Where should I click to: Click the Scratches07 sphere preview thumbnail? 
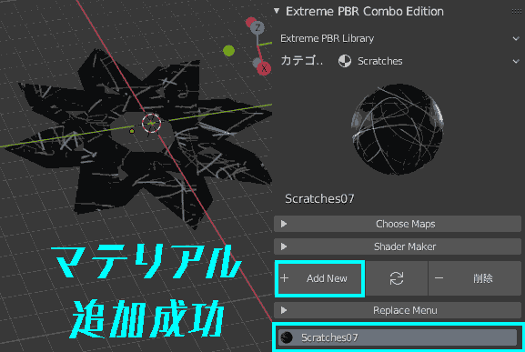[x=398, y=129]
